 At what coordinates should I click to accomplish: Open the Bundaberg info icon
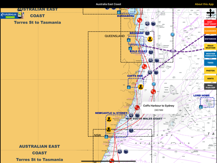pyautogui.click(x=119, y=12)
